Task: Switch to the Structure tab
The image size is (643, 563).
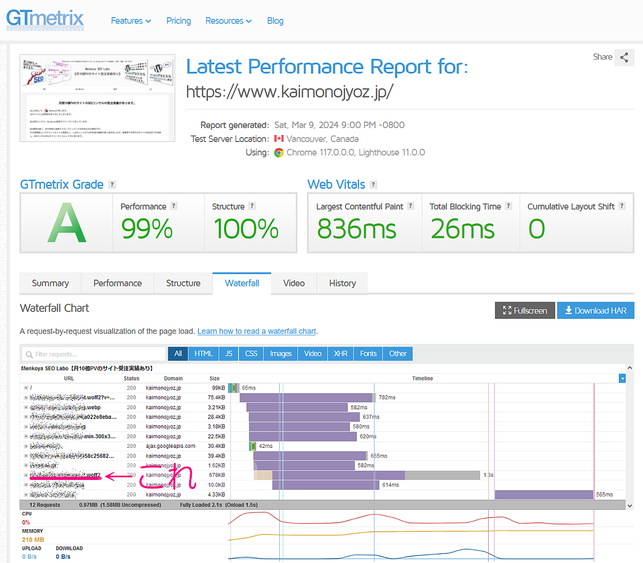Action: (x=183, y=283)
